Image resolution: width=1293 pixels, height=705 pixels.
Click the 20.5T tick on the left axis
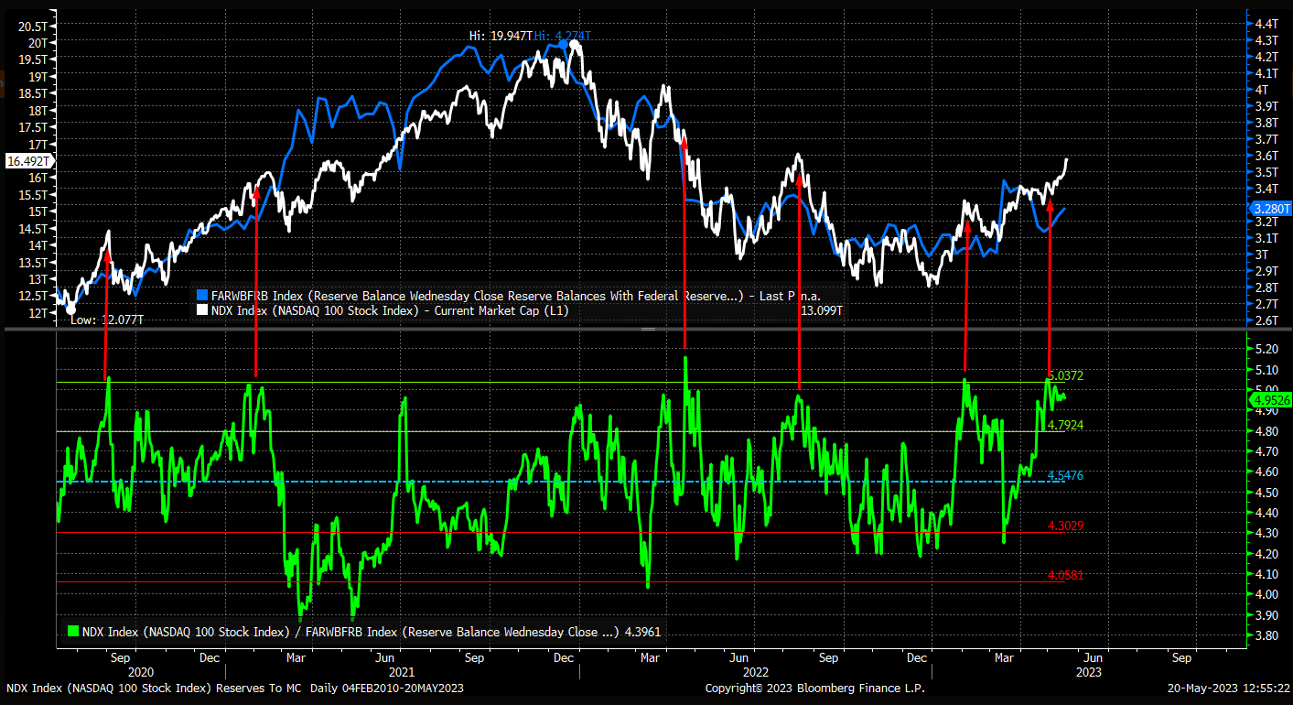tap(33, 26)
